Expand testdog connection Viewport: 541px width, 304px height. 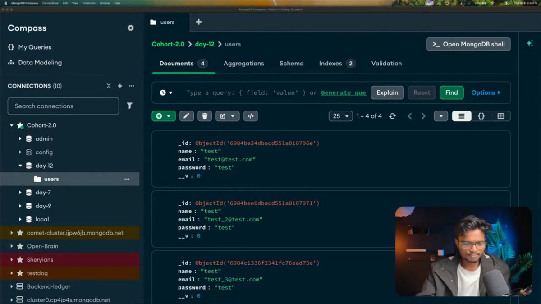pyautogui.click(x=12, y=273)
